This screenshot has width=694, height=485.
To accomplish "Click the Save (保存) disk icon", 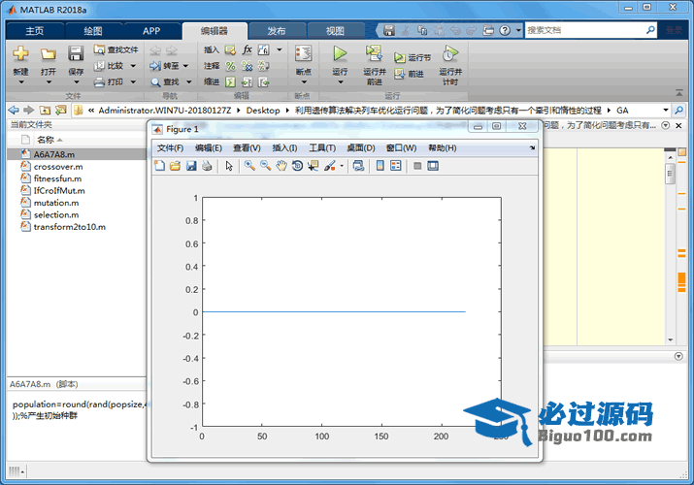I will coord(76,53).
